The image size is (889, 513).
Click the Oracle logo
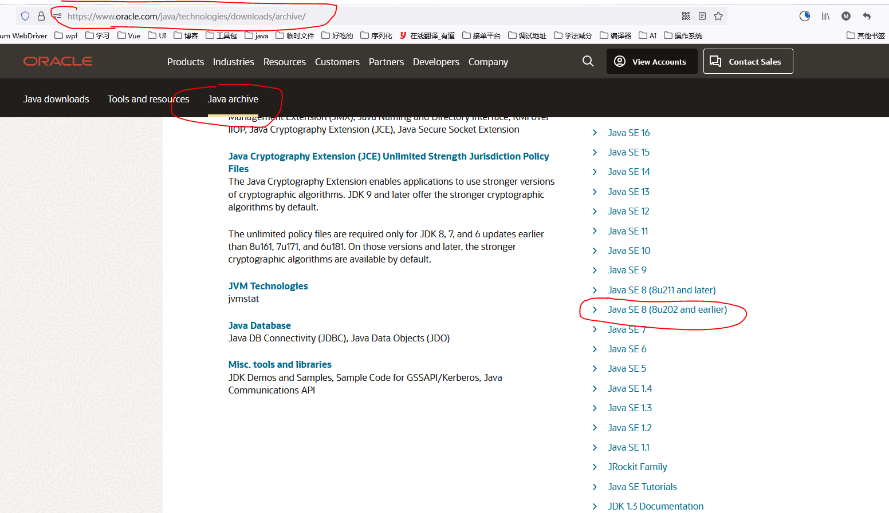tap(58, 61)
